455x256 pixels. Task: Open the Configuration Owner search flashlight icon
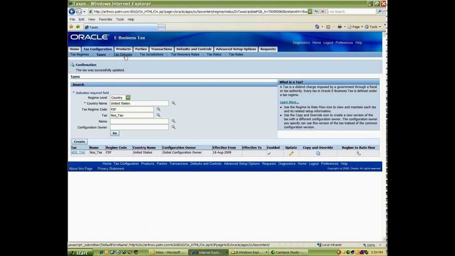(173, 127)
